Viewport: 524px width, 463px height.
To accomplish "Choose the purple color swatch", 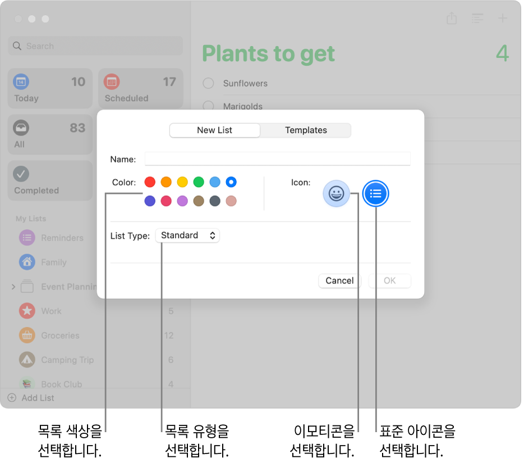I will coord(182,201).
